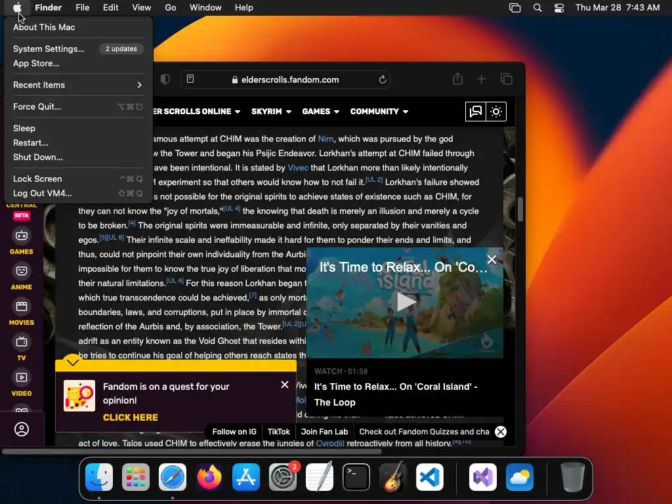Open App Store menu entry
Image resolution: width=672 pixels, height=504 pixels.
click(78, 64)
